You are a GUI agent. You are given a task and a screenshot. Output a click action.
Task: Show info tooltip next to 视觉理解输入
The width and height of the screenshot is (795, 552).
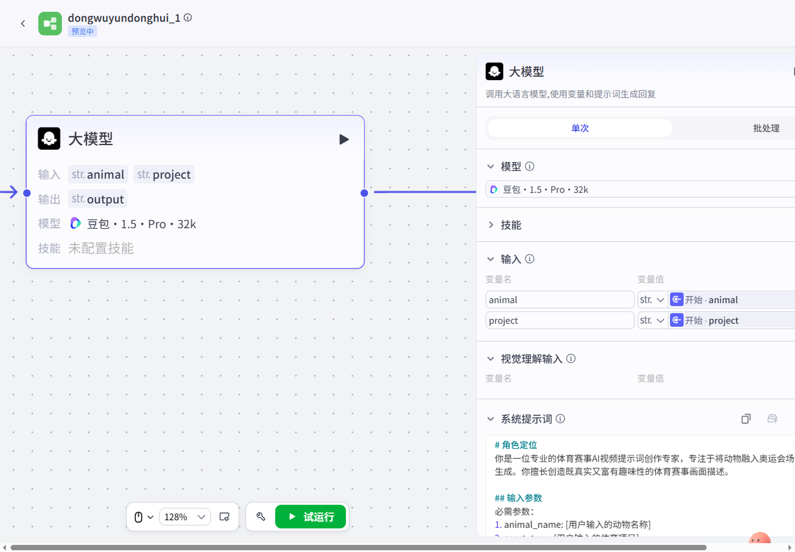click(571, 359)
